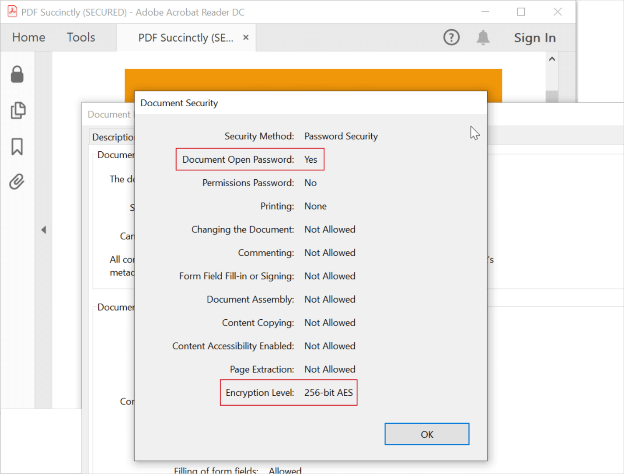624x474 pixels.
Task: Click the 'Document Security' dialog title
Action: [179, 103]
